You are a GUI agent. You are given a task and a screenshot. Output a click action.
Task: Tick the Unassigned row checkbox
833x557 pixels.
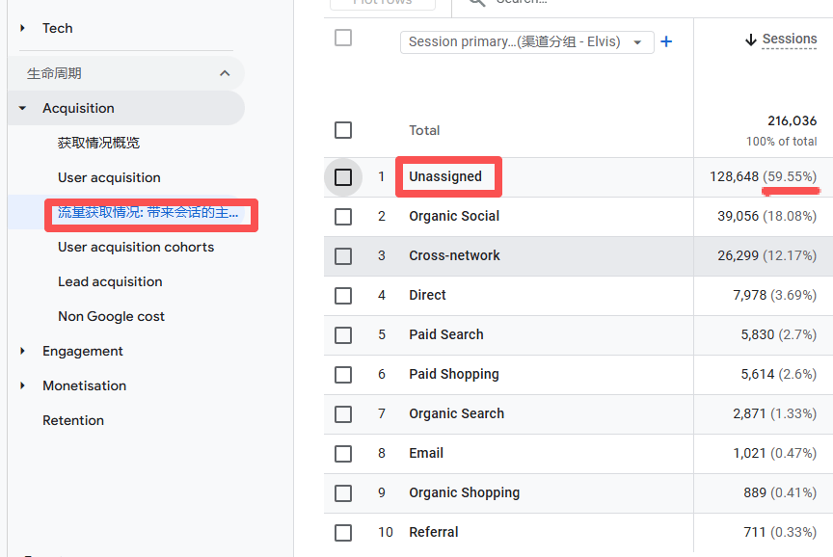[343, 177]
